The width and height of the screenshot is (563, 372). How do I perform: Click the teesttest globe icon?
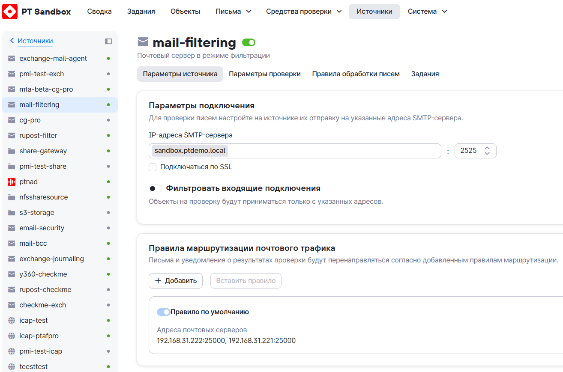tap(12, 367)
